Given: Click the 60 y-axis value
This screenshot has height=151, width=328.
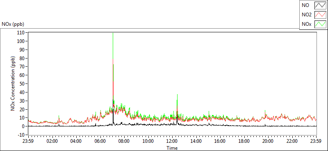Looking at the screenshot, I should (x=23, y=75).
